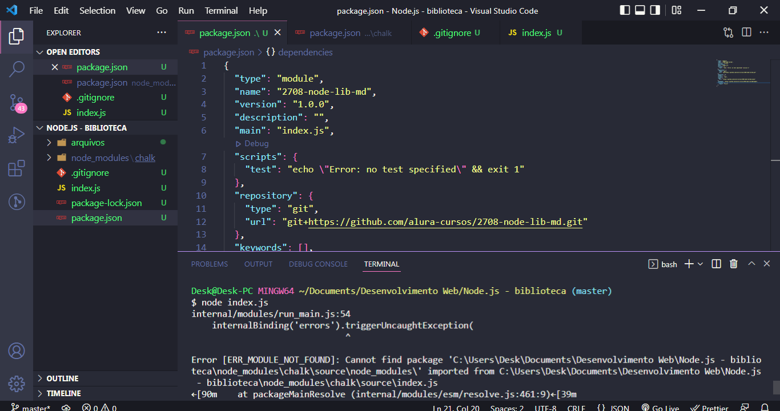Screen dimensions: 780x411
Task: Create a new terminal with plus icon
Action: 689,264
